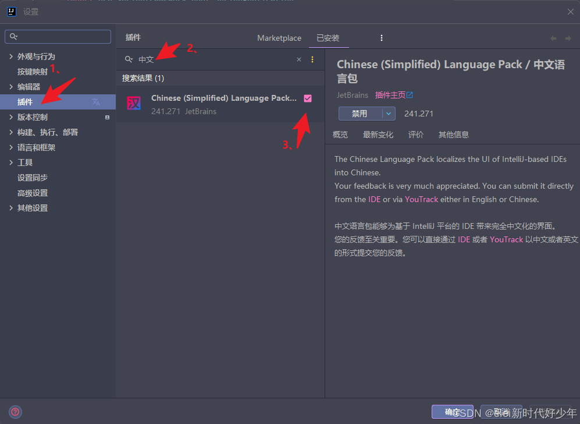Open the YouTrack link in Chinese description

point(506,239)
